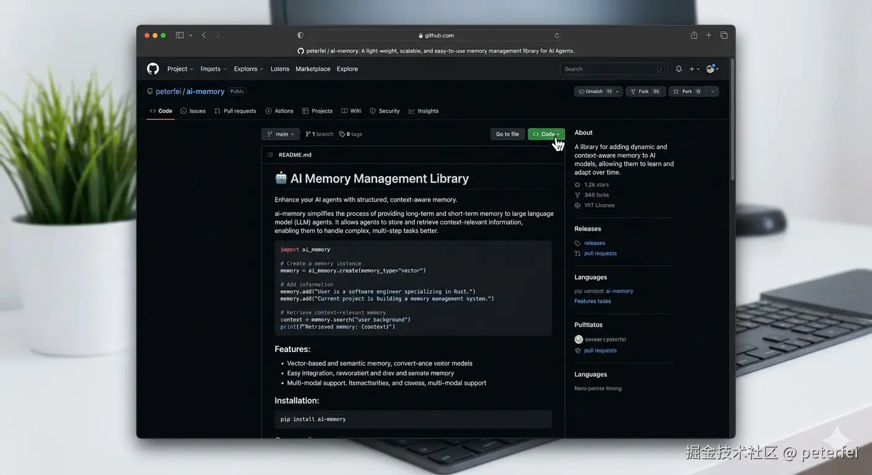Switch to the Security tab
Screen dimensions: 872x475
(x=385, y=111)
